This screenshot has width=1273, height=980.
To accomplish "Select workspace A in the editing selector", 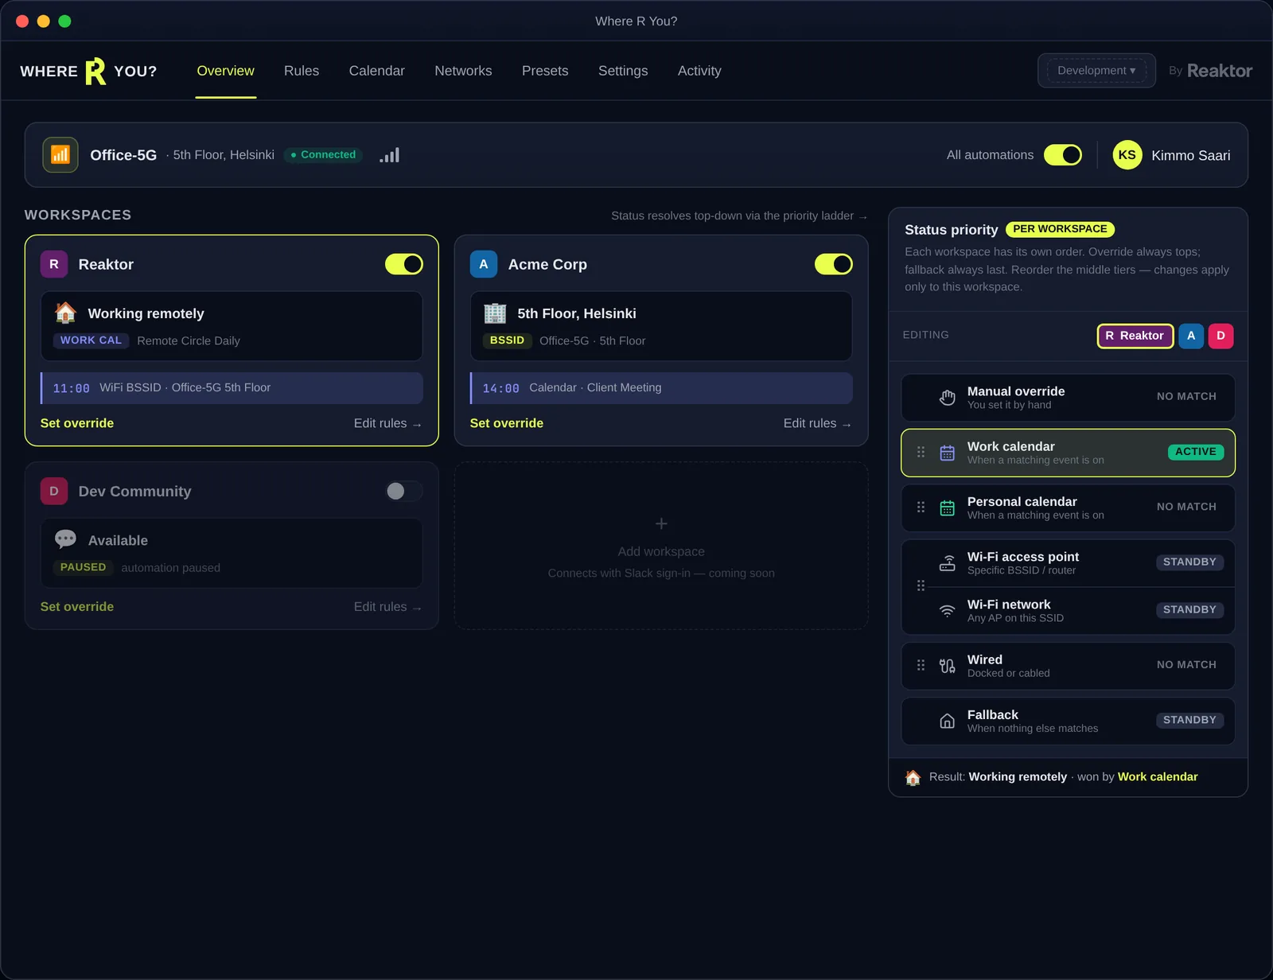I will [x=1191, y=336].
